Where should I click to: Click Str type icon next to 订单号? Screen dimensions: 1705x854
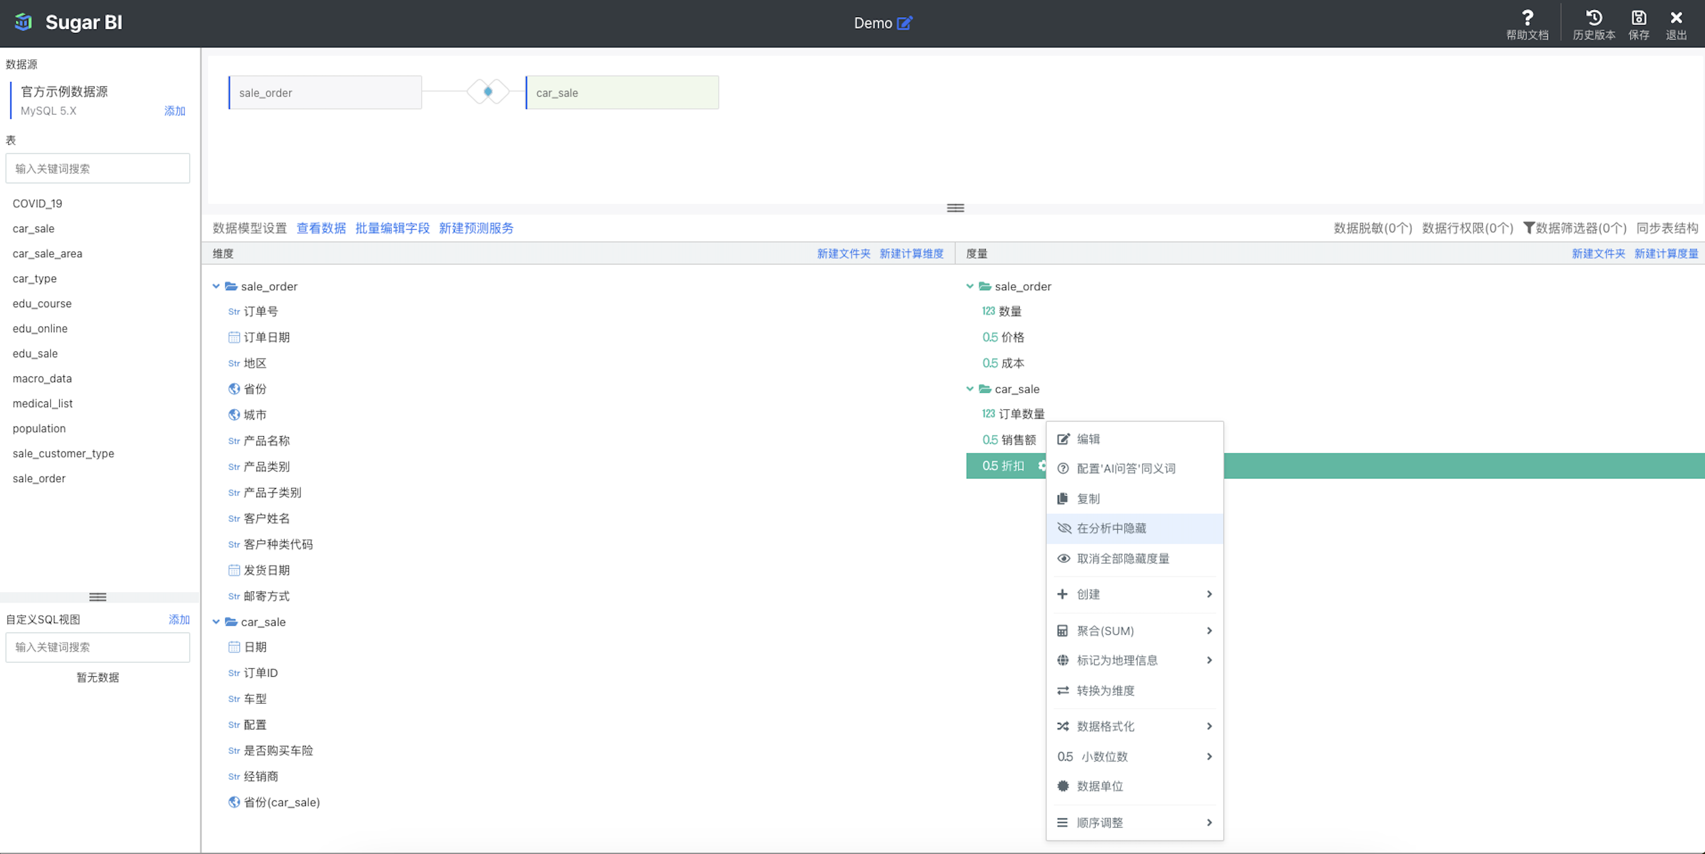[234, 312]
